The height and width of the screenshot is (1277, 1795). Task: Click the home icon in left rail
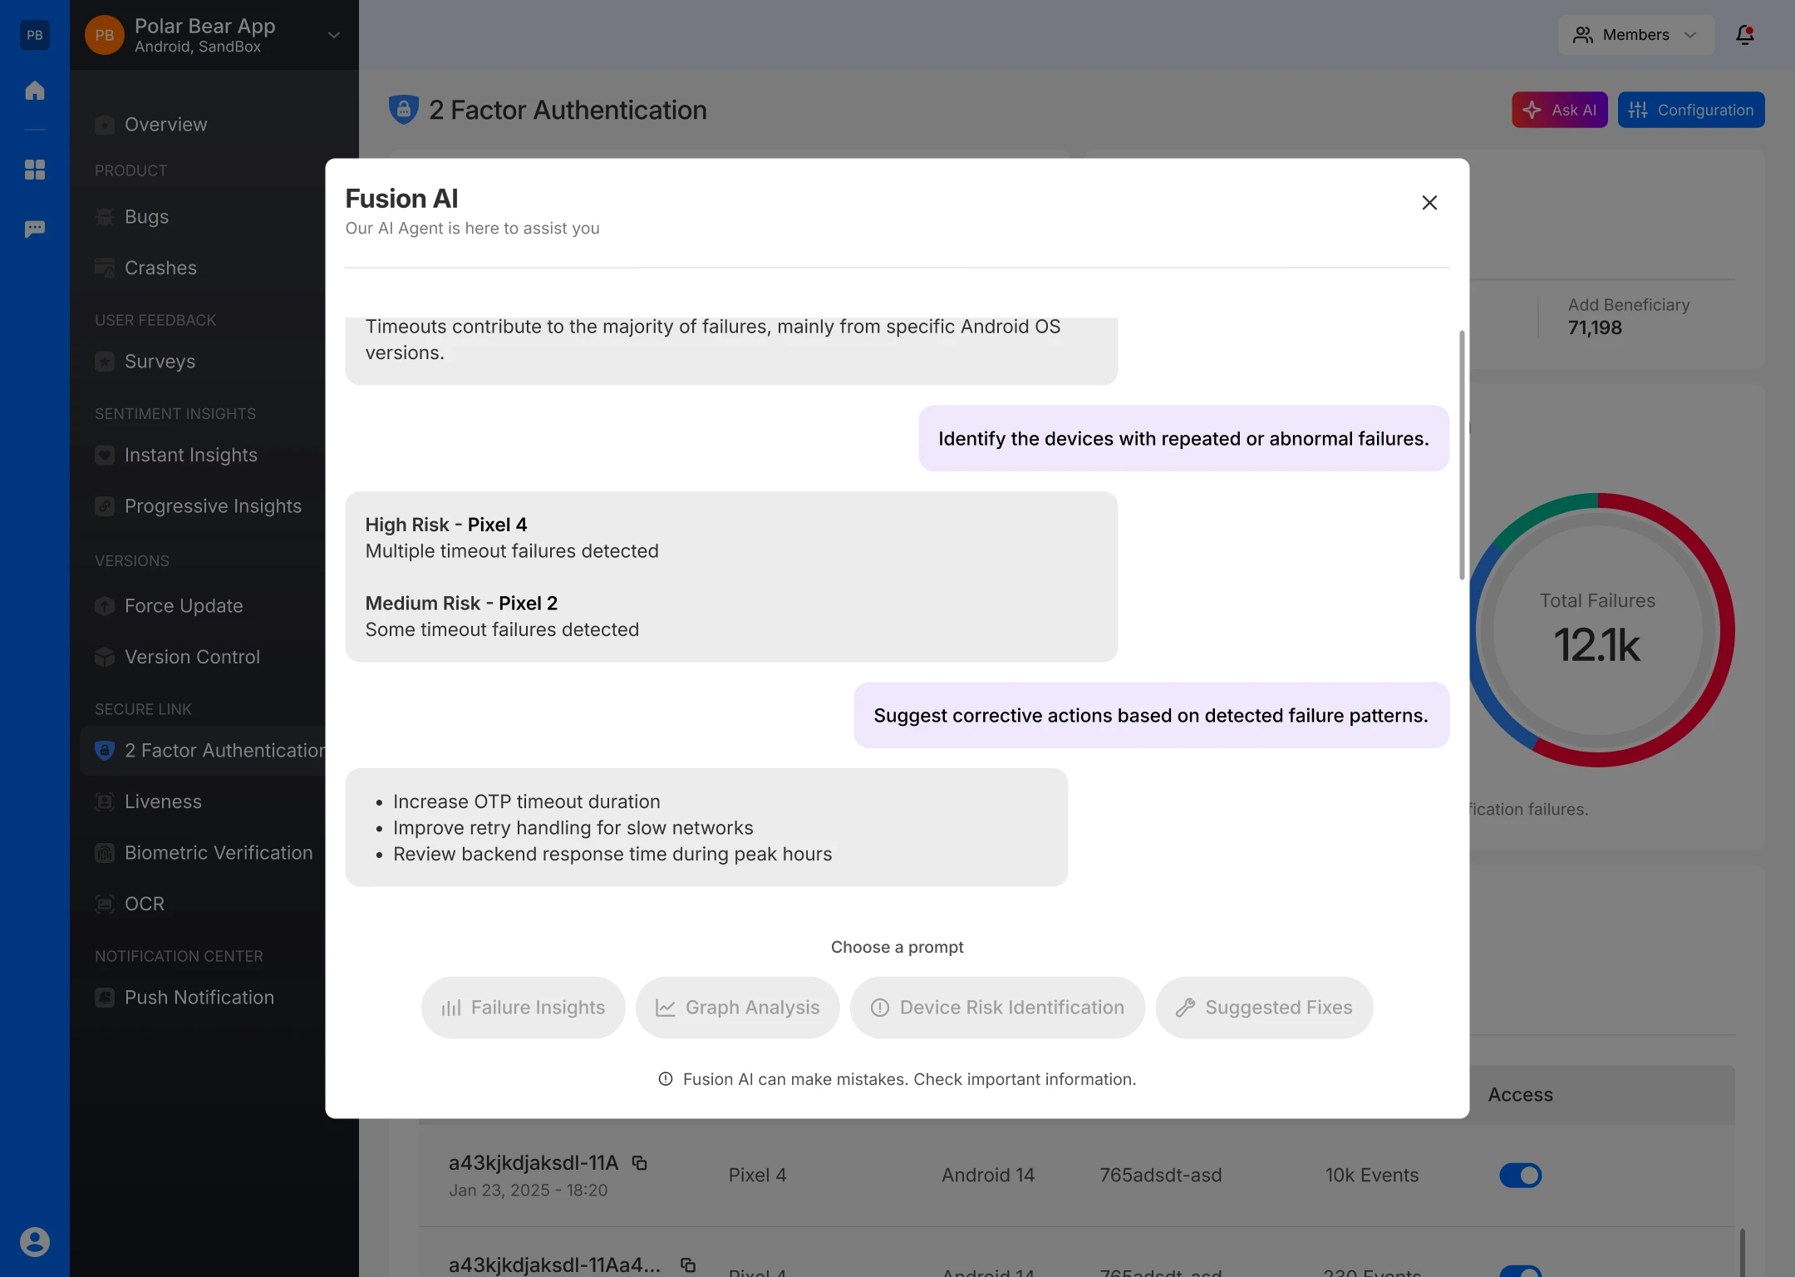34,90
